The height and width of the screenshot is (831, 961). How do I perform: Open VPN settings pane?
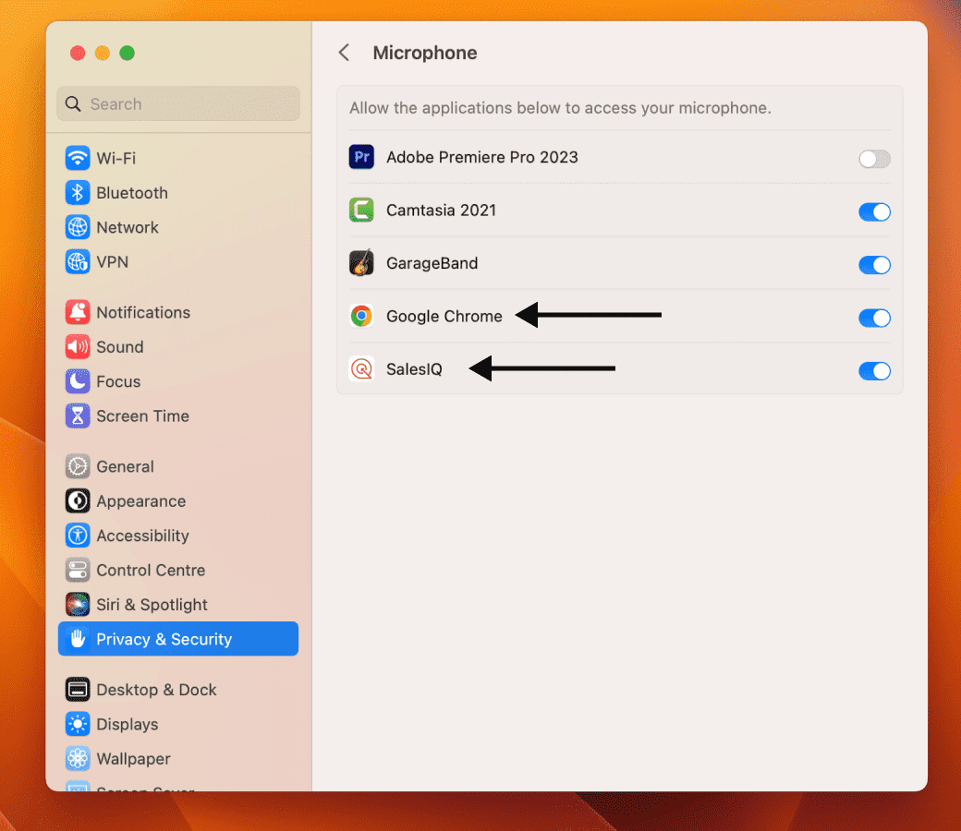point(178,262)
